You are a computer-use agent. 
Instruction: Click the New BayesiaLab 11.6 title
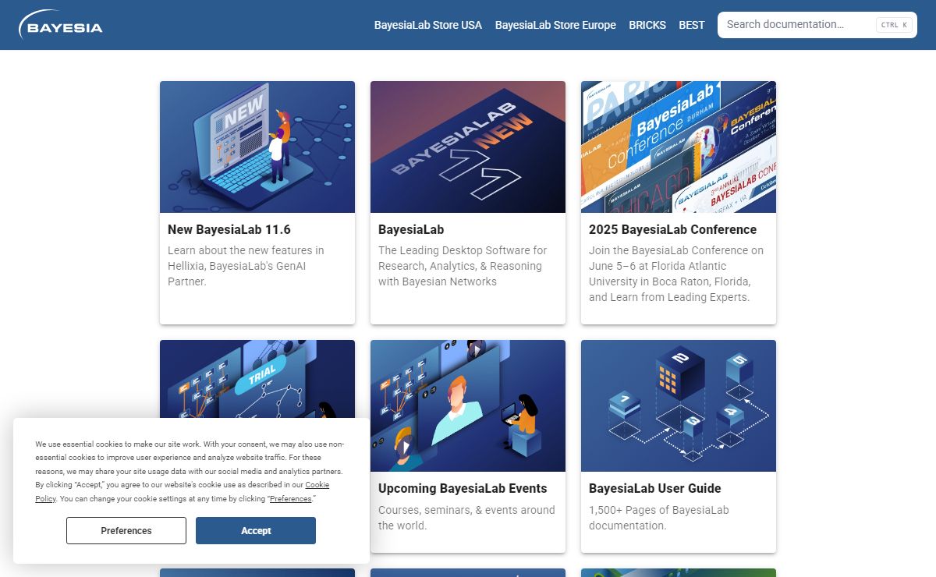pos(229,229)
